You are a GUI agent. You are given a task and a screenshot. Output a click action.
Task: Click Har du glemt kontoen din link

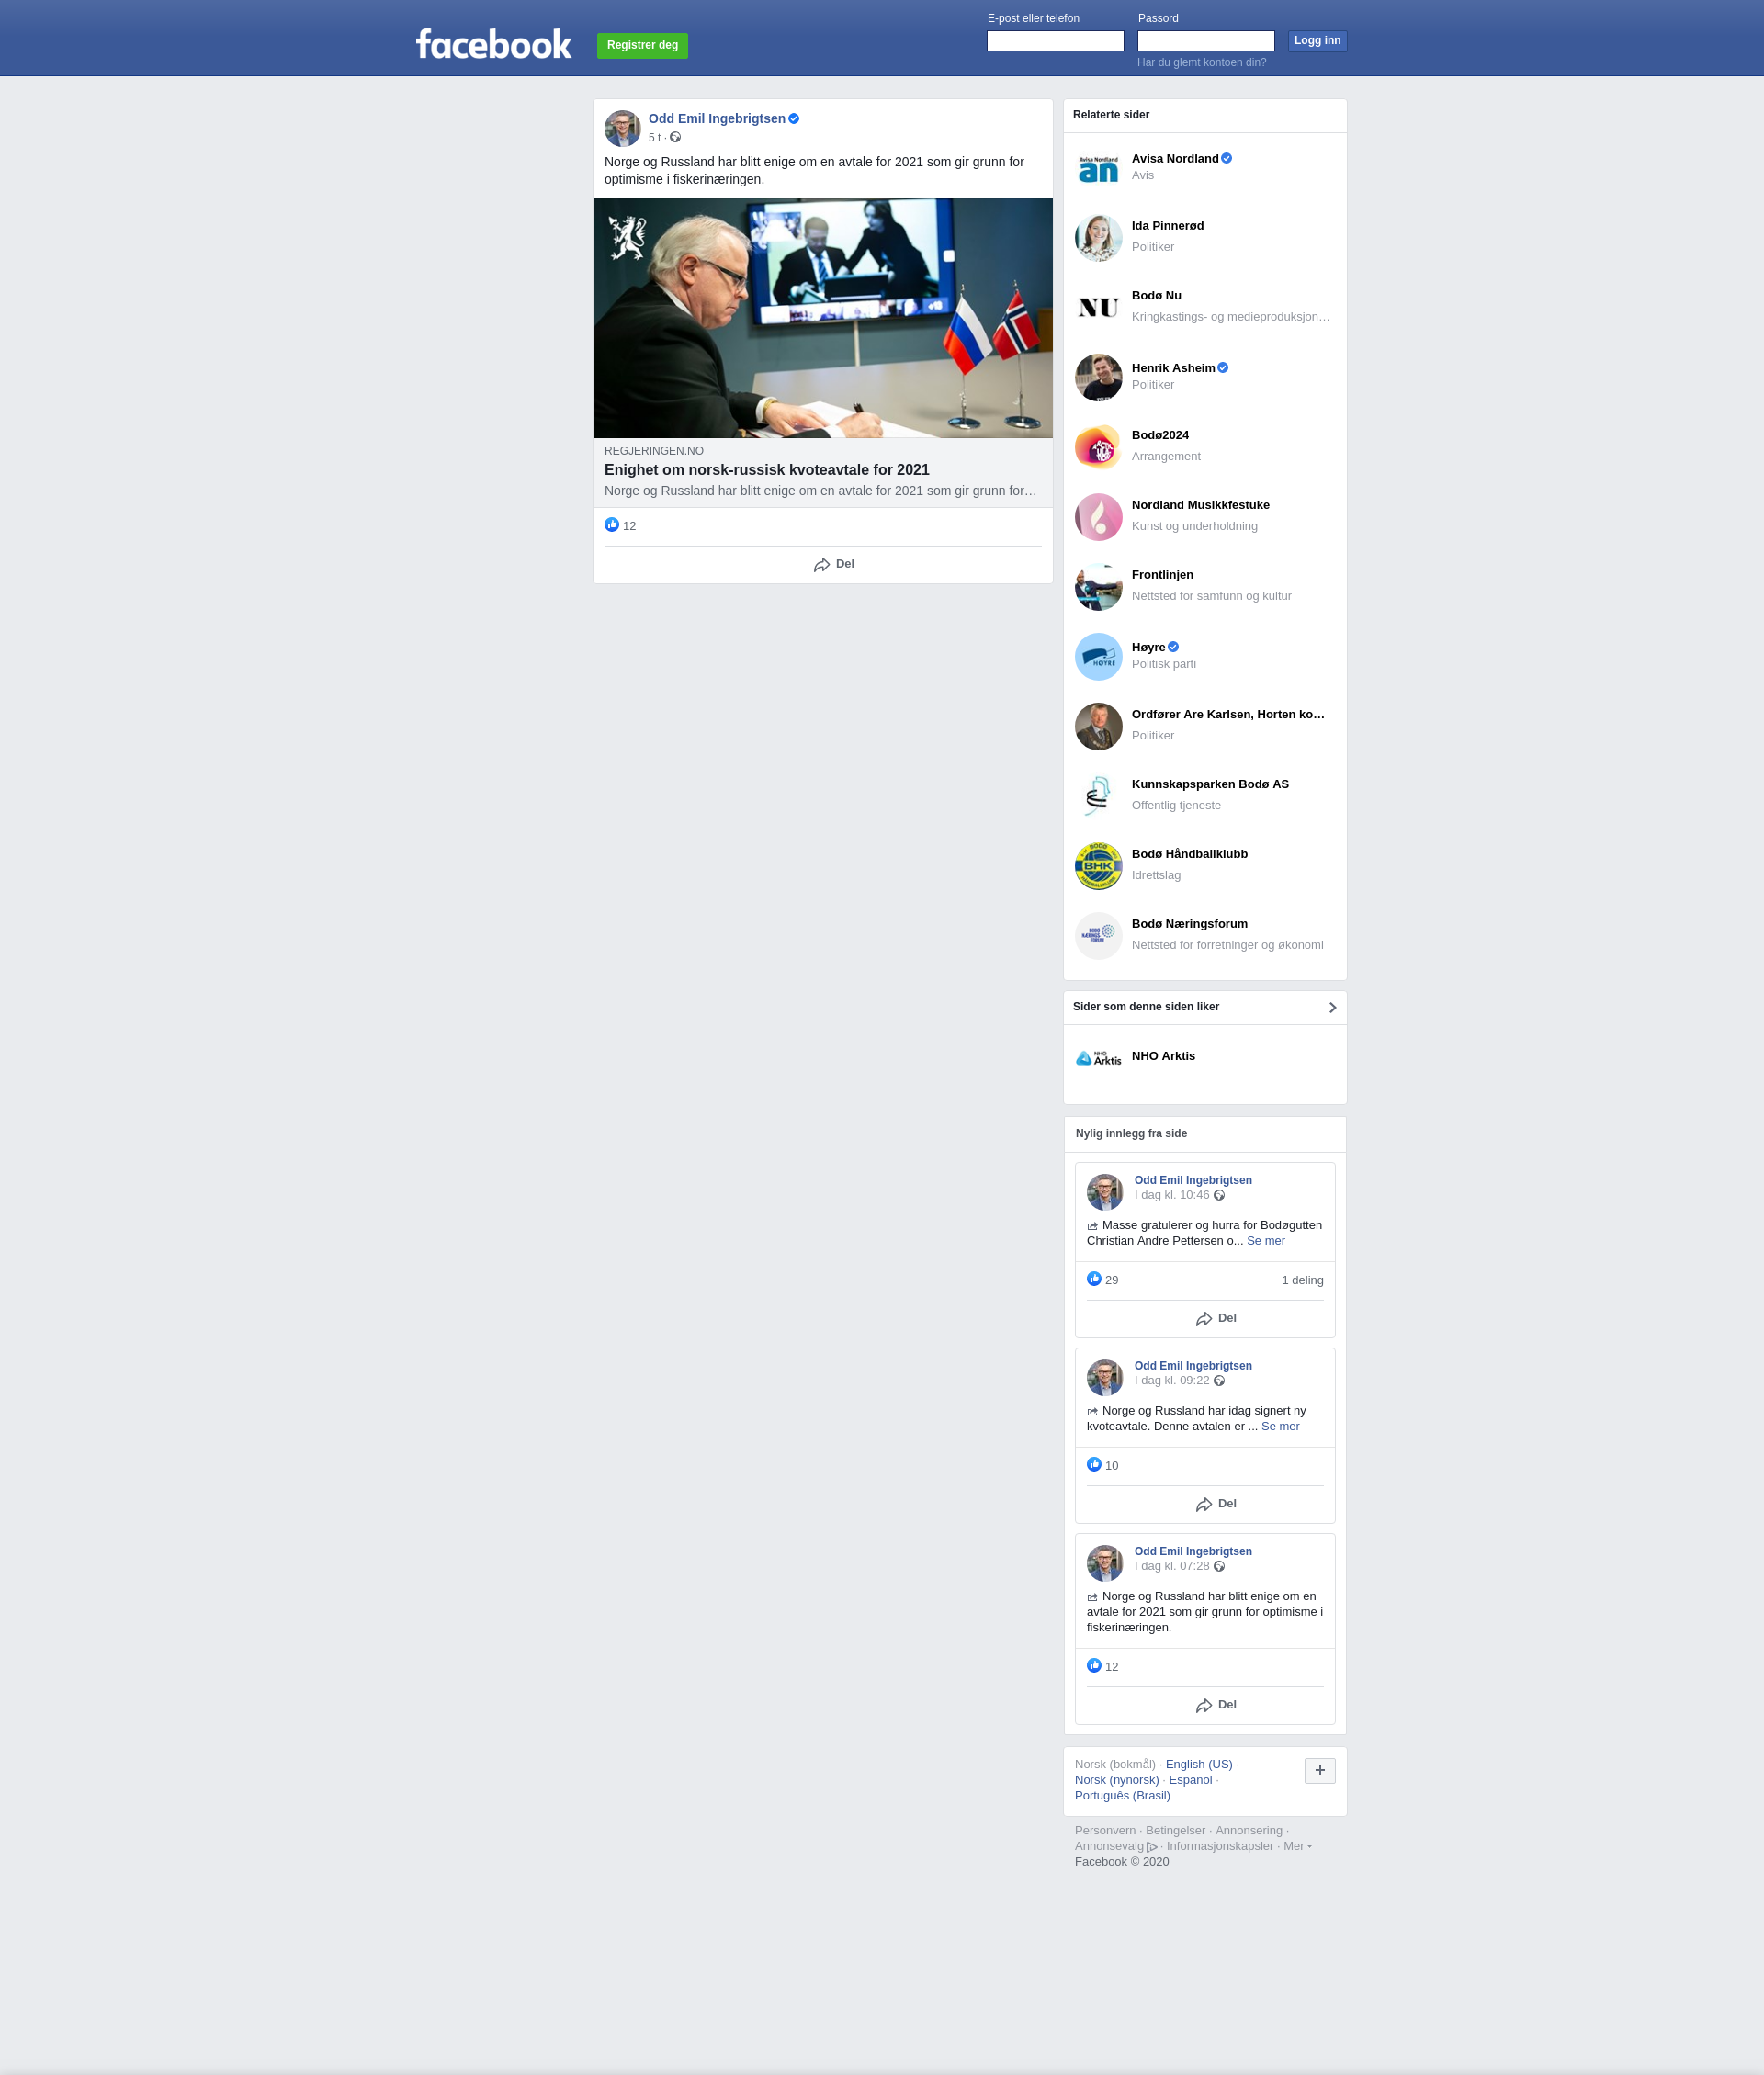click(1201, 63)
